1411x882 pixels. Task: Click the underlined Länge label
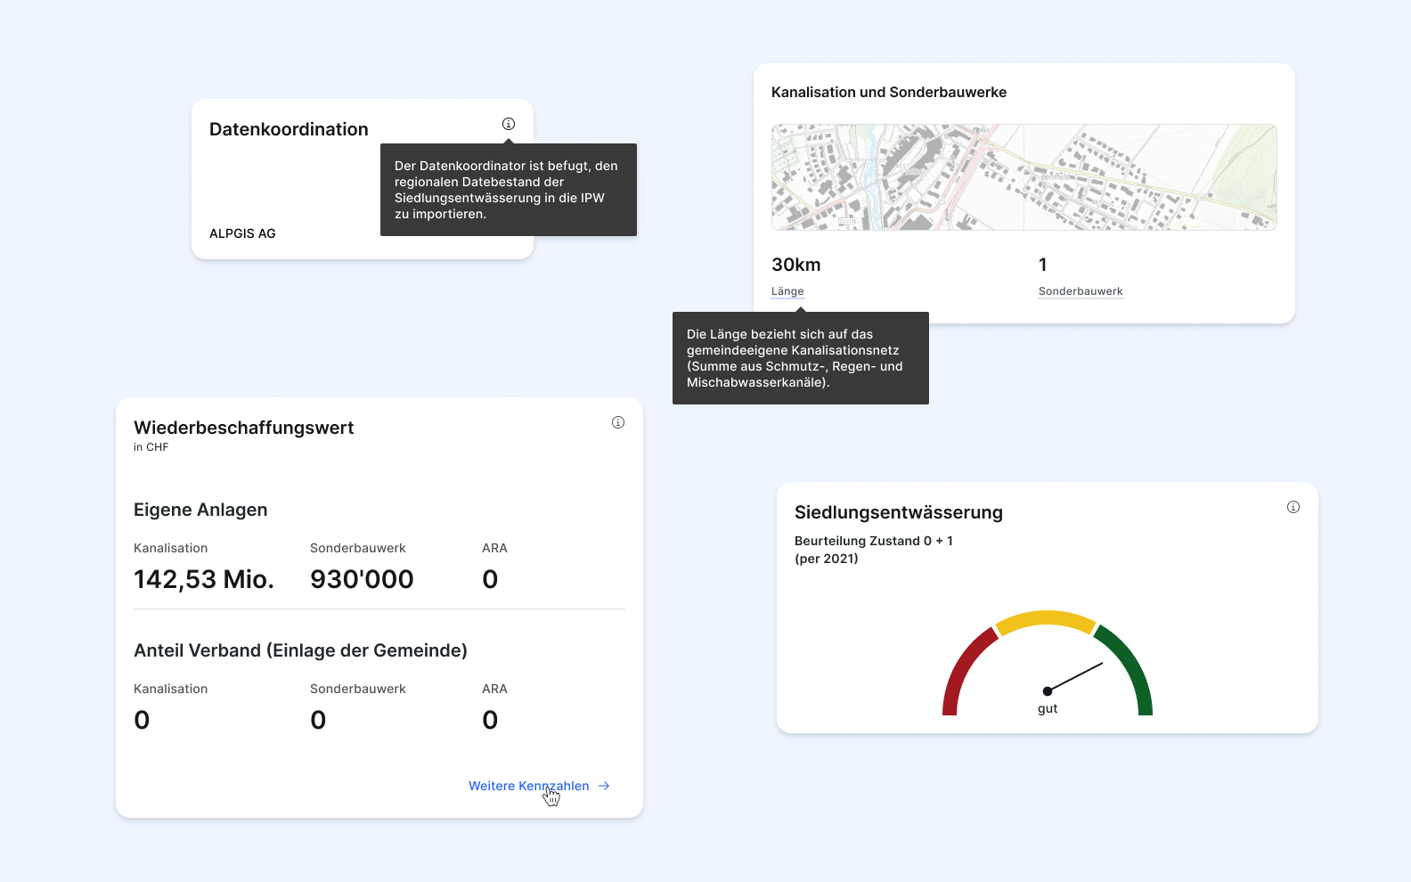[x=787, y=291]
